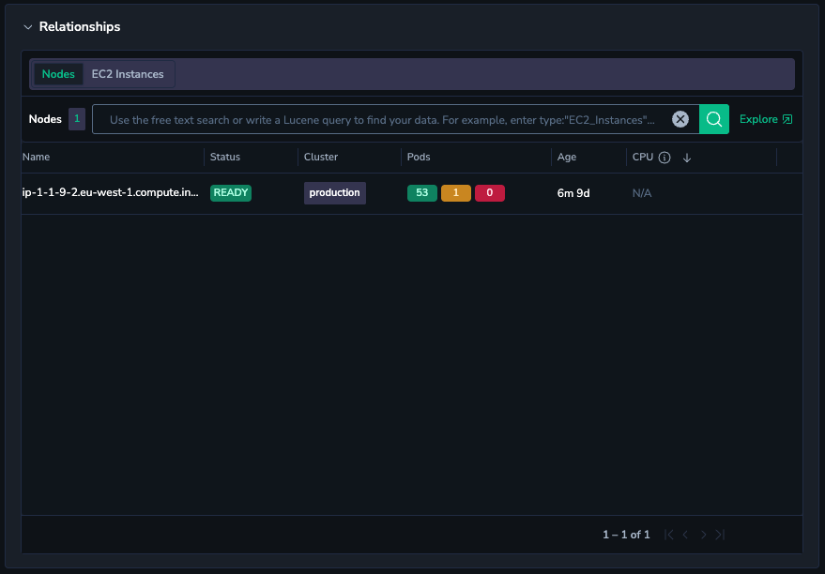Image resolution: width=825 pixels, height=574 pixels.
Task: Click the Status column header
Action: click(225, 158)
